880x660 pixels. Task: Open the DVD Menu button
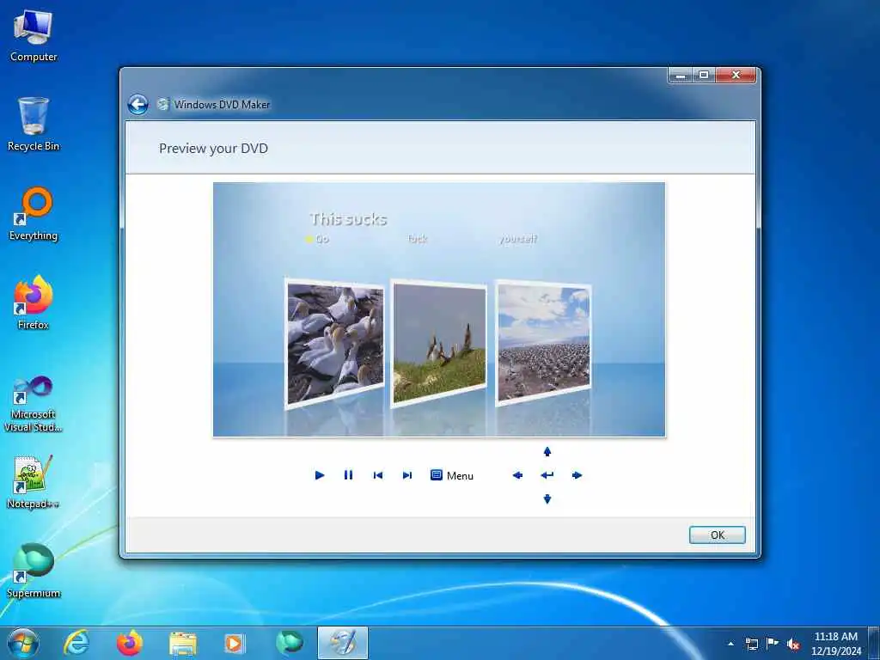click(x=452, y=475)
